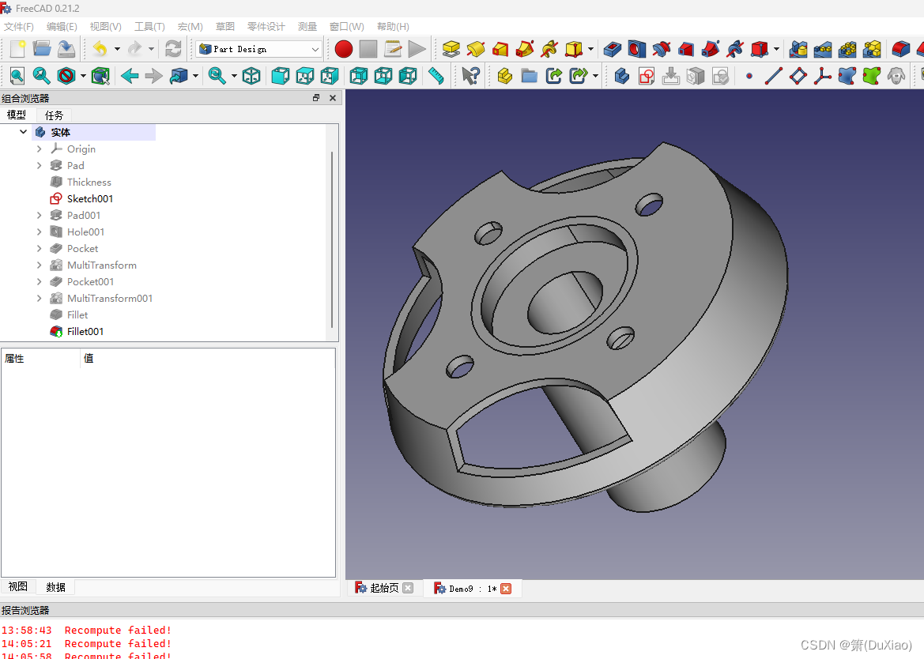This screenshot has height=659, width=924.
Task: Switch to the 起始页 document tab
Action: [384, 588]
